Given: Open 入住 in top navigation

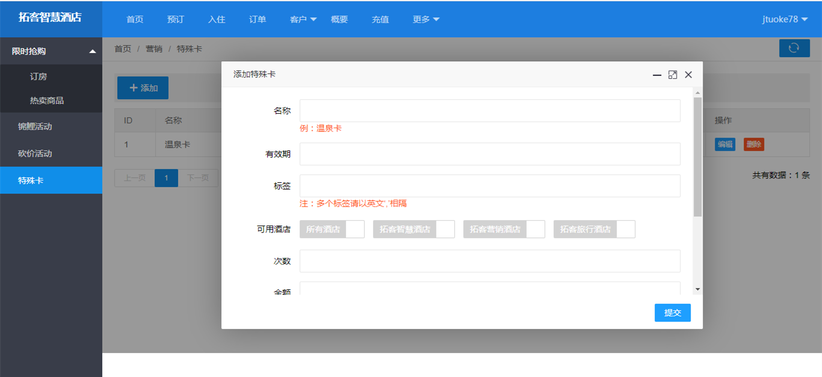Looking at the screenshot, I should [x=217, y=19].
